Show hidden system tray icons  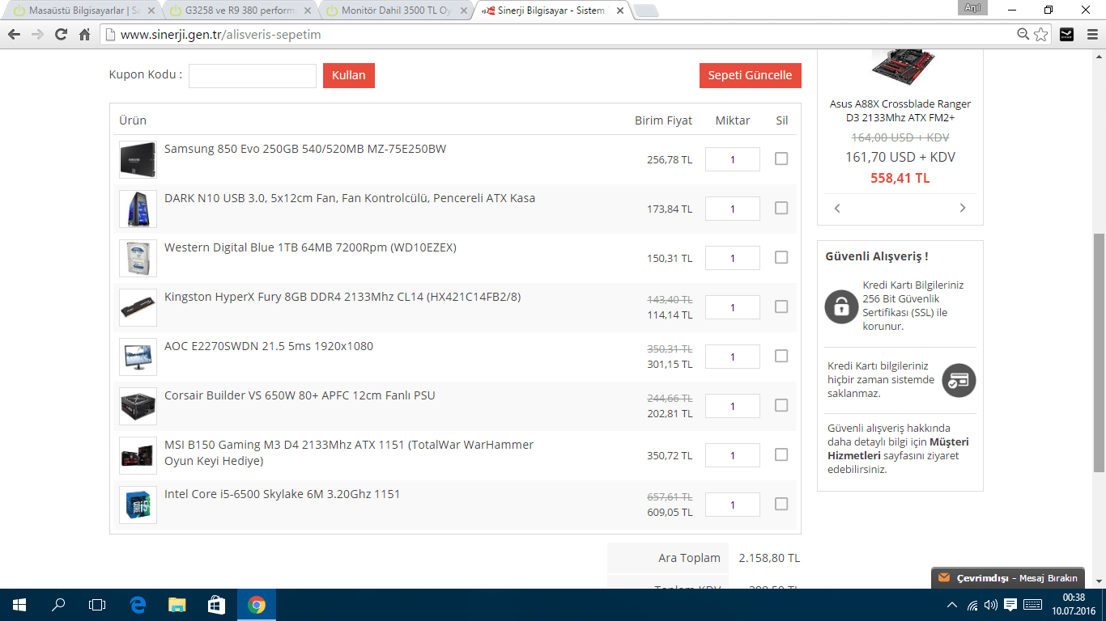coord(953,605)
